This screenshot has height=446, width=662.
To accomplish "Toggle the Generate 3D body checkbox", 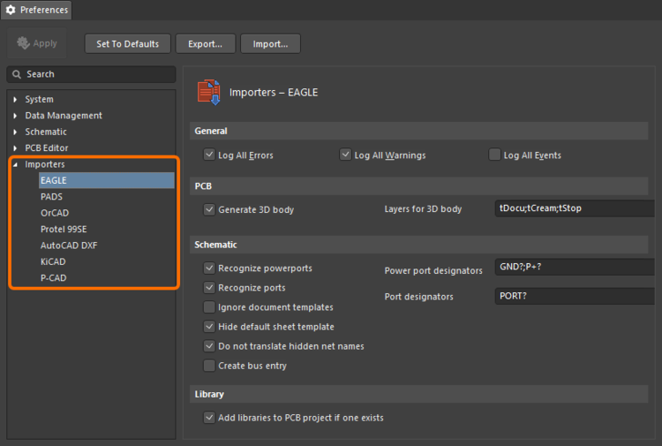I will click(x=209, y=209).
